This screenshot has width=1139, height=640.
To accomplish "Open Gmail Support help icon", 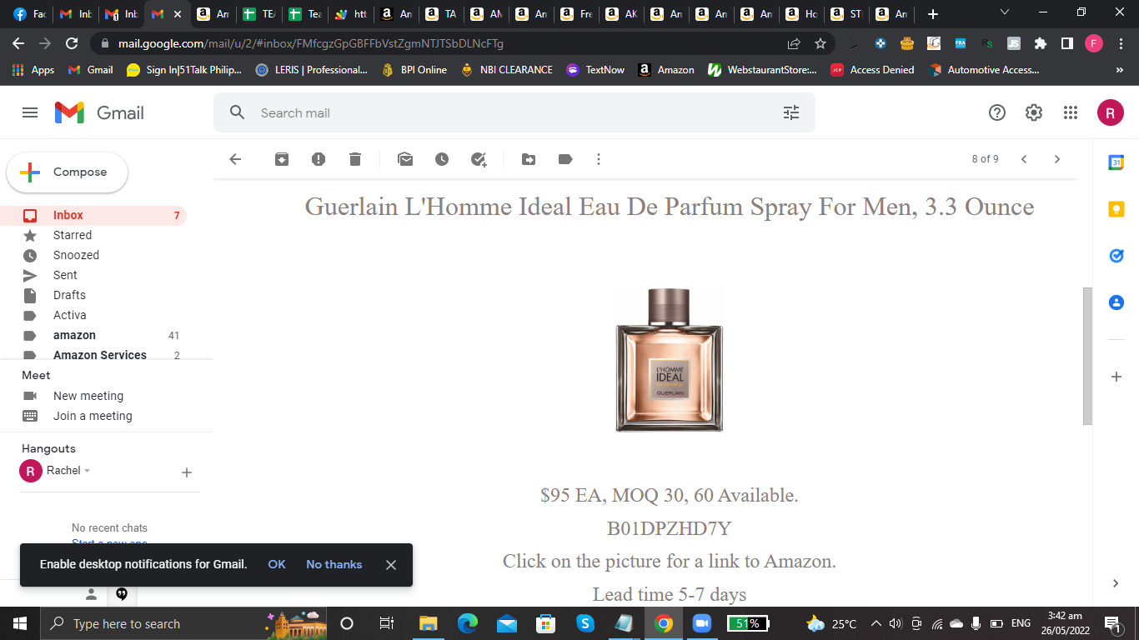I will (997, 112).
